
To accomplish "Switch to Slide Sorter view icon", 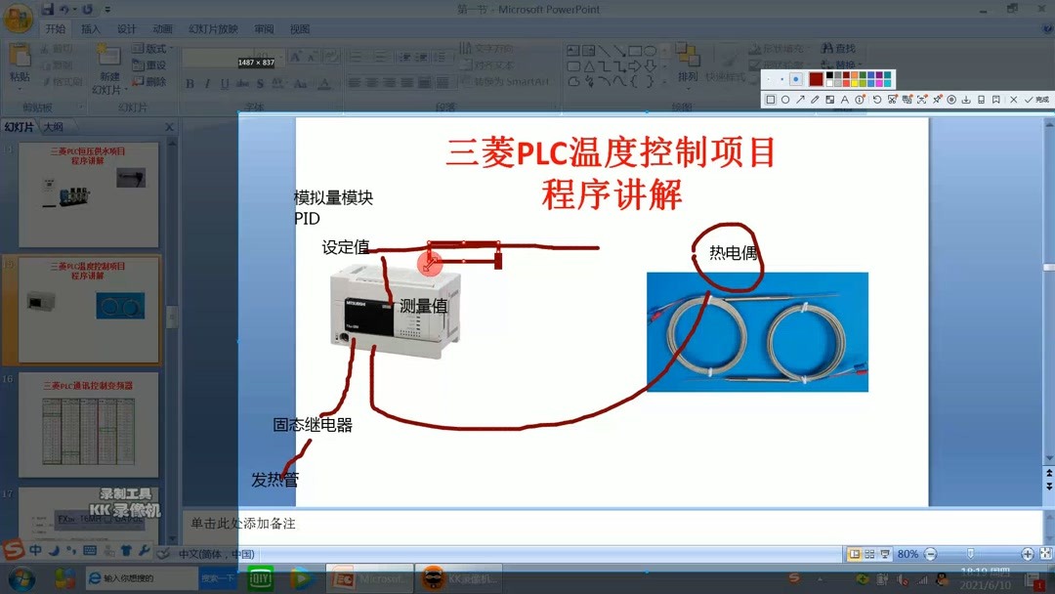I will tap(868, 554).
